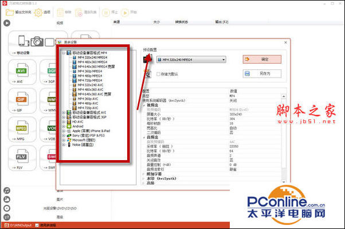Choose the SWF format tile
Image resolution: width=345 pixels, height=229 pixels.
point(48,158)
